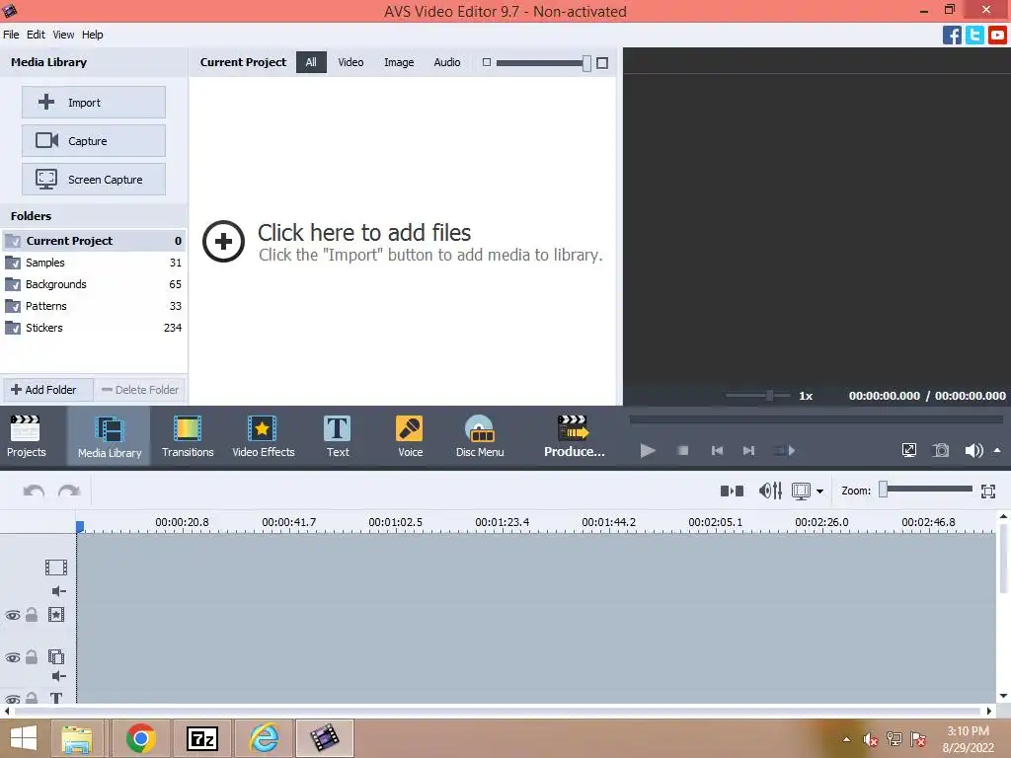Open the Disc Menu tool
Viewport: 1011px width, 758px height.
[480, 436]
